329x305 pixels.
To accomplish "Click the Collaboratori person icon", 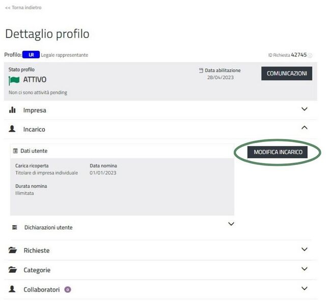I will click(x=13, y=289).
